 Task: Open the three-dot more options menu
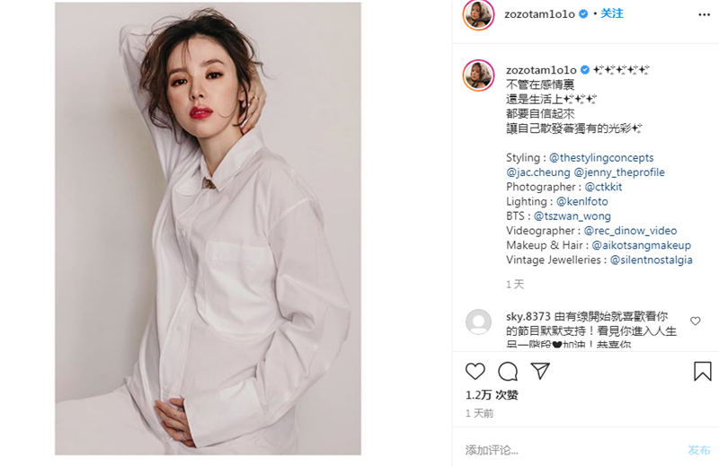tap(705, 14)
